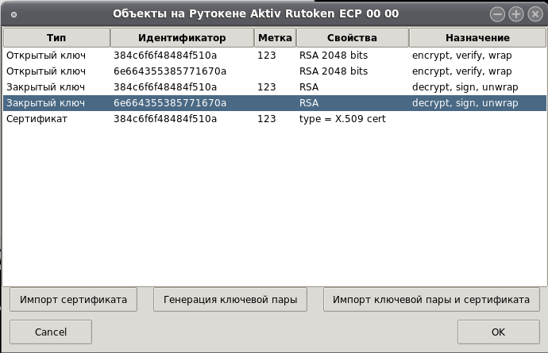Select Открытый ключ row 6e664355385771670a
548x353 pixels.
275,71
